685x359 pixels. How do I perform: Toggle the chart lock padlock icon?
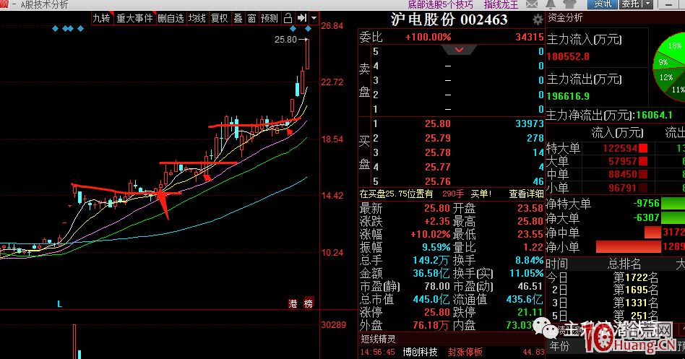click(x=288, y=18)
